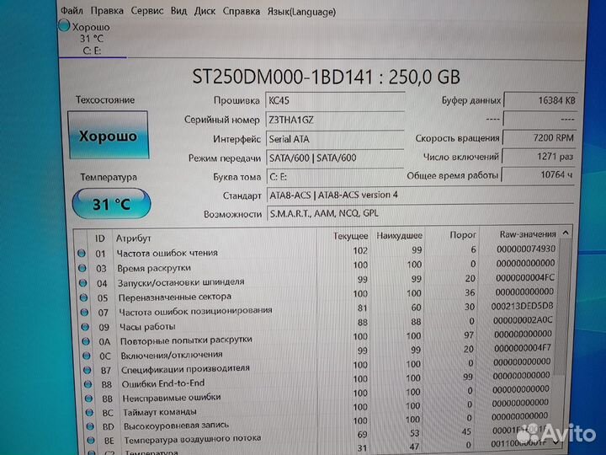Click the Наихудшее column header
The height and width of the screenshot is (455, 606).
click(399, 235)
